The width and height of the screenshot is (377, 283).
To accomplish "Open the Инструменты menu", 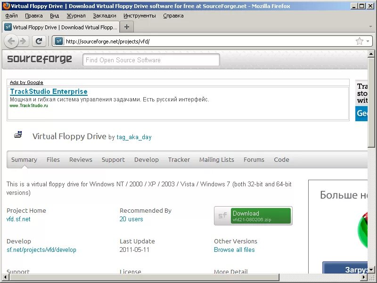I will pyautogui.click(x=139, y=16).
